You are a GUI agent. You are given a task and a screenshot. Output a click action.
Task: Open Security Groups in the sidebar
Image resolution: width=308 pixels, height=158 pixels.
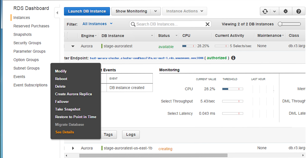[x=27, y=43]
